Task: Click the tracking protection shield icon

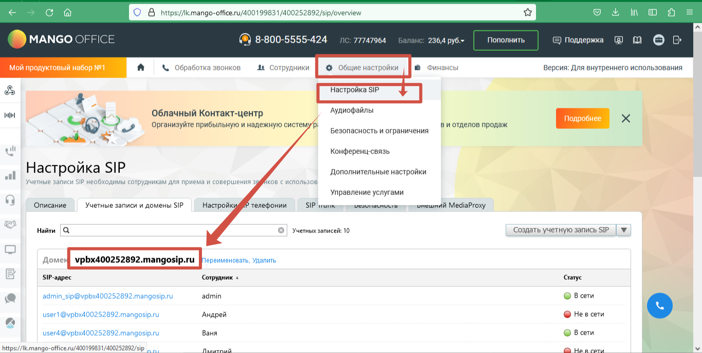Action: click(137, 12)
